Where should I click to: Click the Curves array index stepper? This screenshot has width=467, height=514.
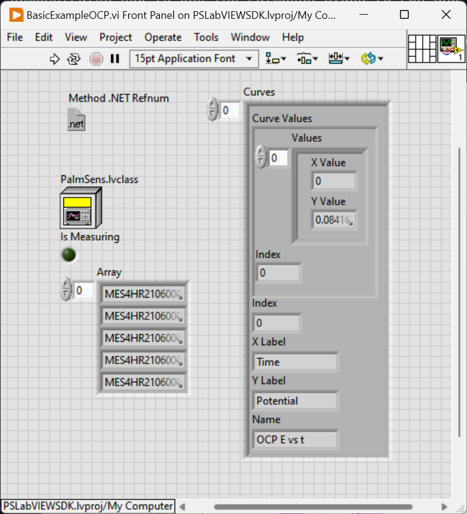pyautogui.click(x=212, y=109)
